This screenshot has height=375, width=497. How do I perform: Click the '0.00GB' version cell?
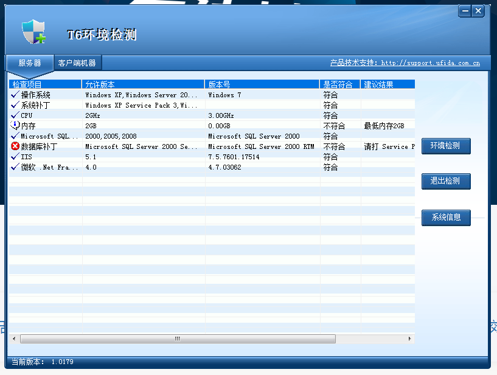click(x=219, y=126)
